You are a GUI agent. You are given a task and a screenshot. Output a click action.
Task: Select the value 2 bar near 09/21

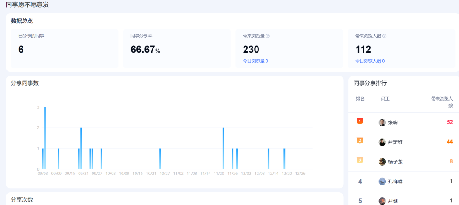tap(81, 148)
